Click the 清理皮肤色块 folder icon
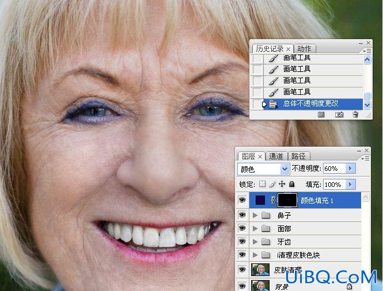383x291 pixels. (266, 255)
